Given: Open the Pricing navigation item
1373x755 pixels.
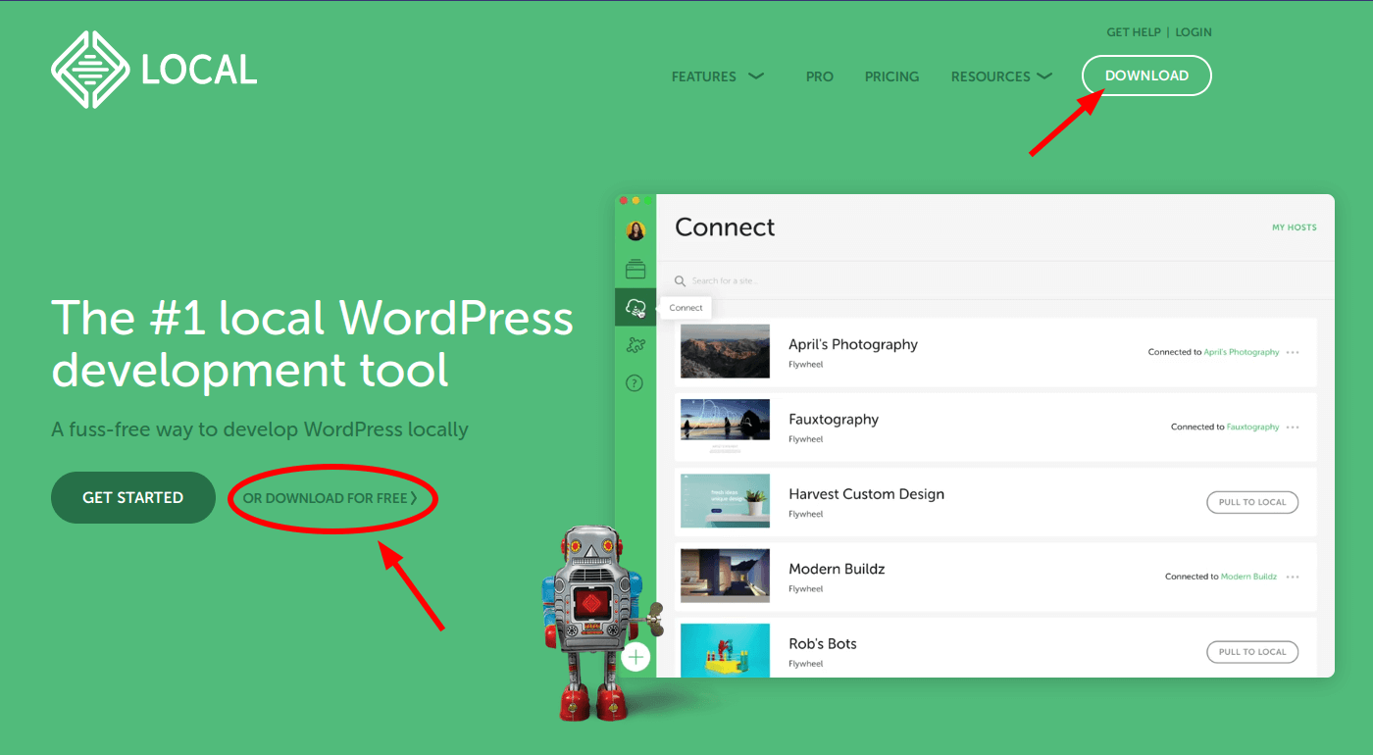Looking at the screenshot, I should (x=891, y=76).
